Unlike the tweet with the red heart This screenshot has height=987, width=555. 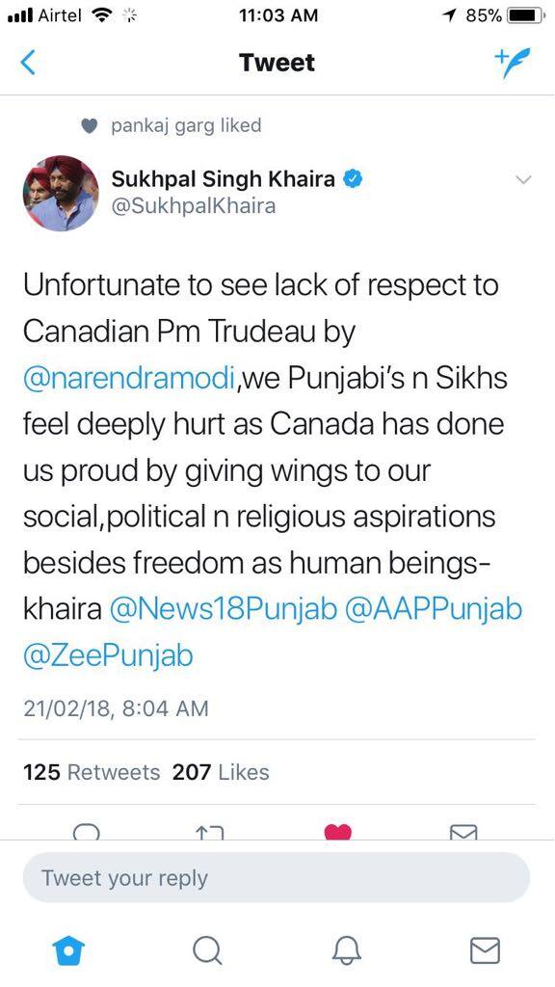click(x=338, y=832)
